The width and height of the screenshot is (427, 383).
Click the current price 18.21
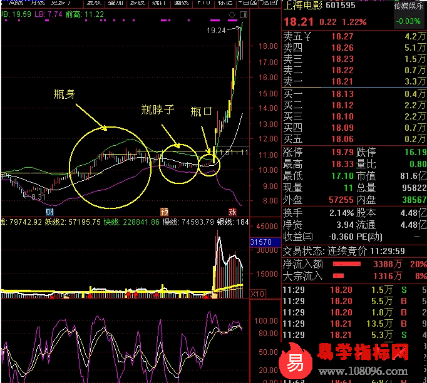[299, 22]
